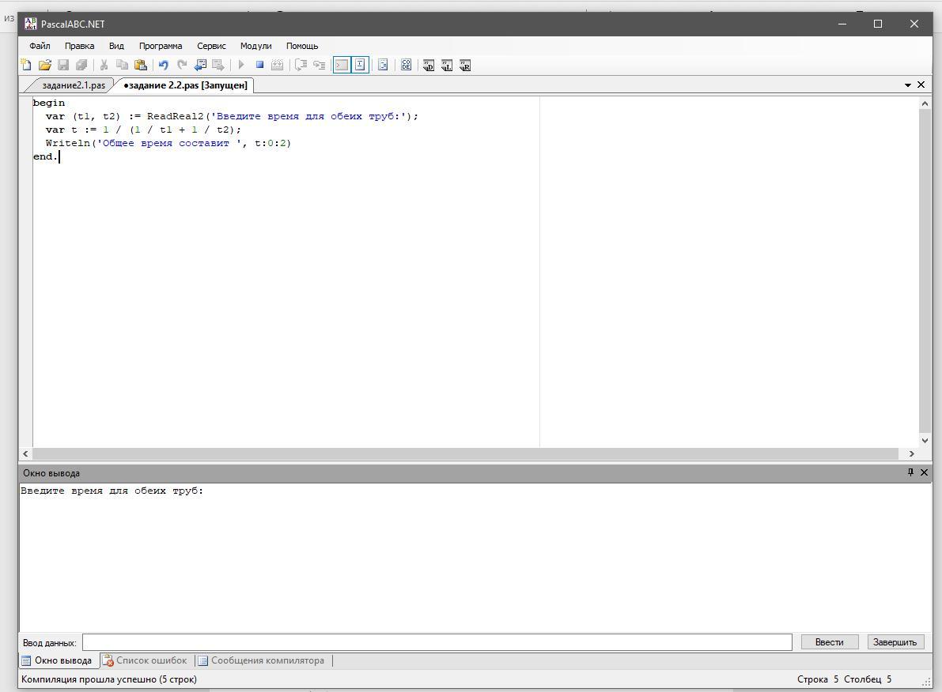Toggle the output window toolbar button
942x692 pixels.
[x=342, y=66]
